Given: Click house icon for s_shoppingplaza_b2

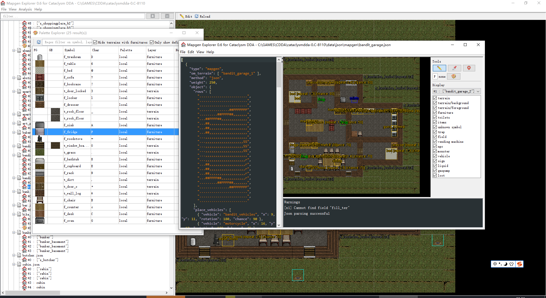Looking at the screenshot, I should coord(24,23).
